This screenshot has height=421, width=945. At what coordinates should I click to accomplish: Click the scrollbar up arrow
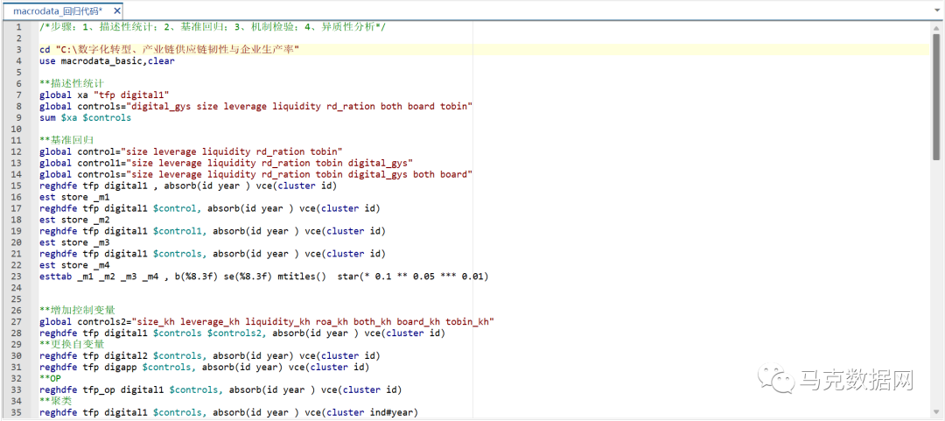[x=936, y=26]
